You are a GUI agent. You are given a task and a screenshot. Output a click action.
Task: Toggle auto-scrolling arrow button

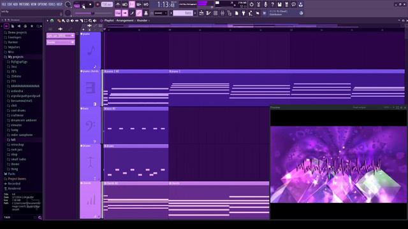[x=125, y=13]
